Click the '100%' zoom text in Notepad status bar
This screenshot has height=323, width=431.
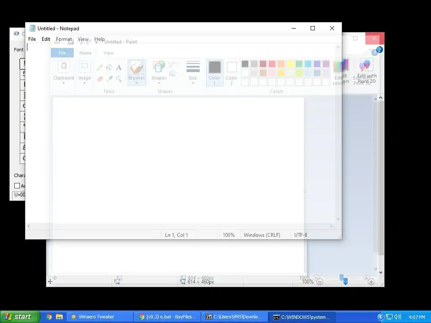[x=229, y=235]
